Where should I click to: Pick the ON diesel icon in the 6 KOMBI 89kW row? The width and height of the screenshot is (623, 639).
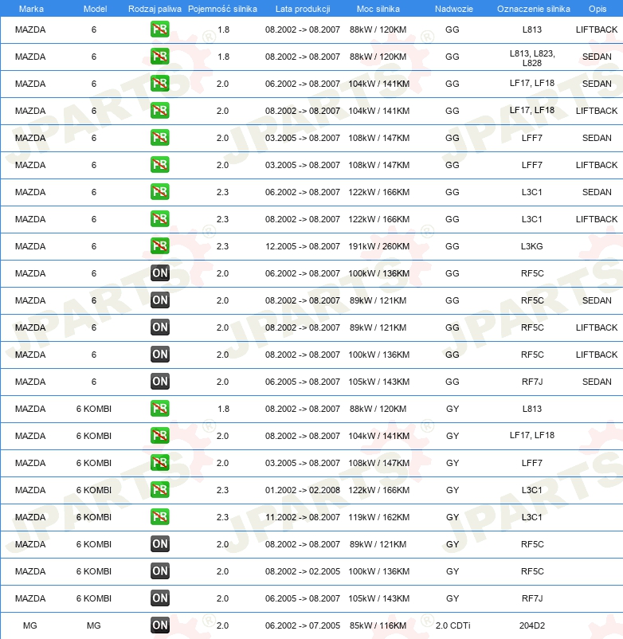tap(159, 544)
